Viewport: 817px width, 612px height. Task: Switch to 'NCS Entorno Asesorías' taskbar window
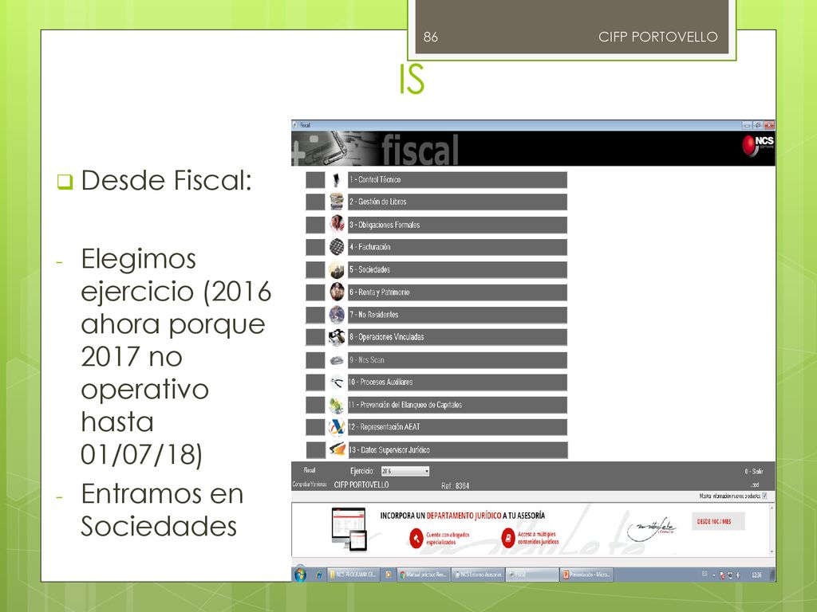[x=479, y=575]
